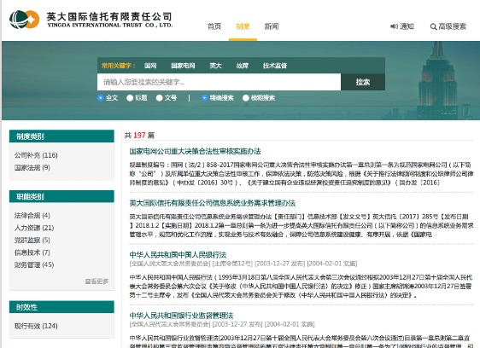Click the 高级搜索 magnifier icon
The width and height of the screenshot is (480, 348).
coord(433,27)
